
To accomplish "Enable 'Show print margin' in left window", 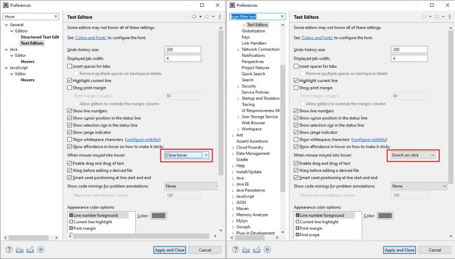I will click(x=69, y=88).
